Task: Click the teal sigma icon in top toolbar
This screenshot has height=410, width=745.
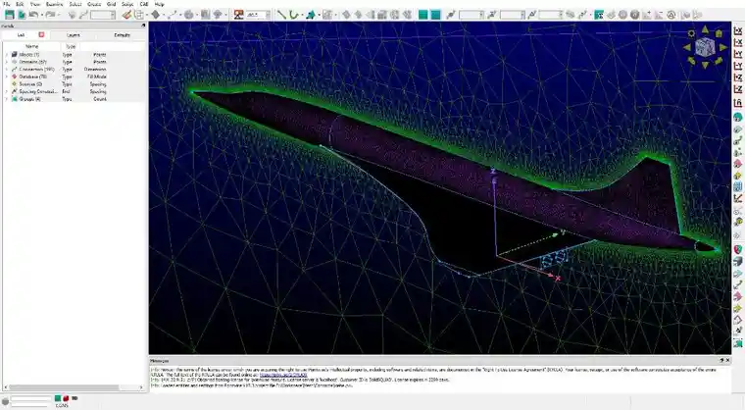Action: click(x=599, y=15)
